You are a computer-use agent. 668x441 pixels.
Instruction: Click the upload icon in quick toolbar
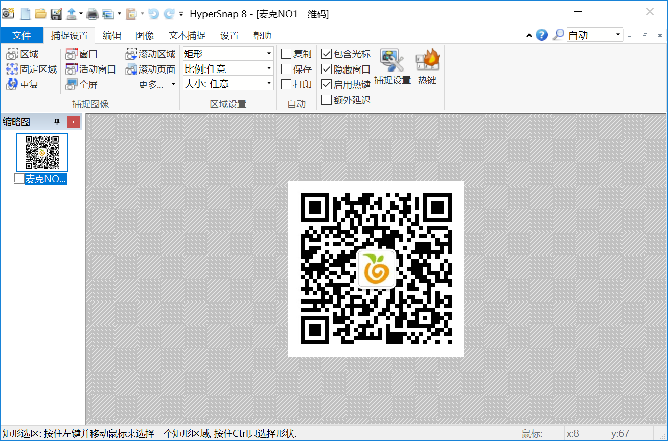pyautogui.click(x=72, y=14)
